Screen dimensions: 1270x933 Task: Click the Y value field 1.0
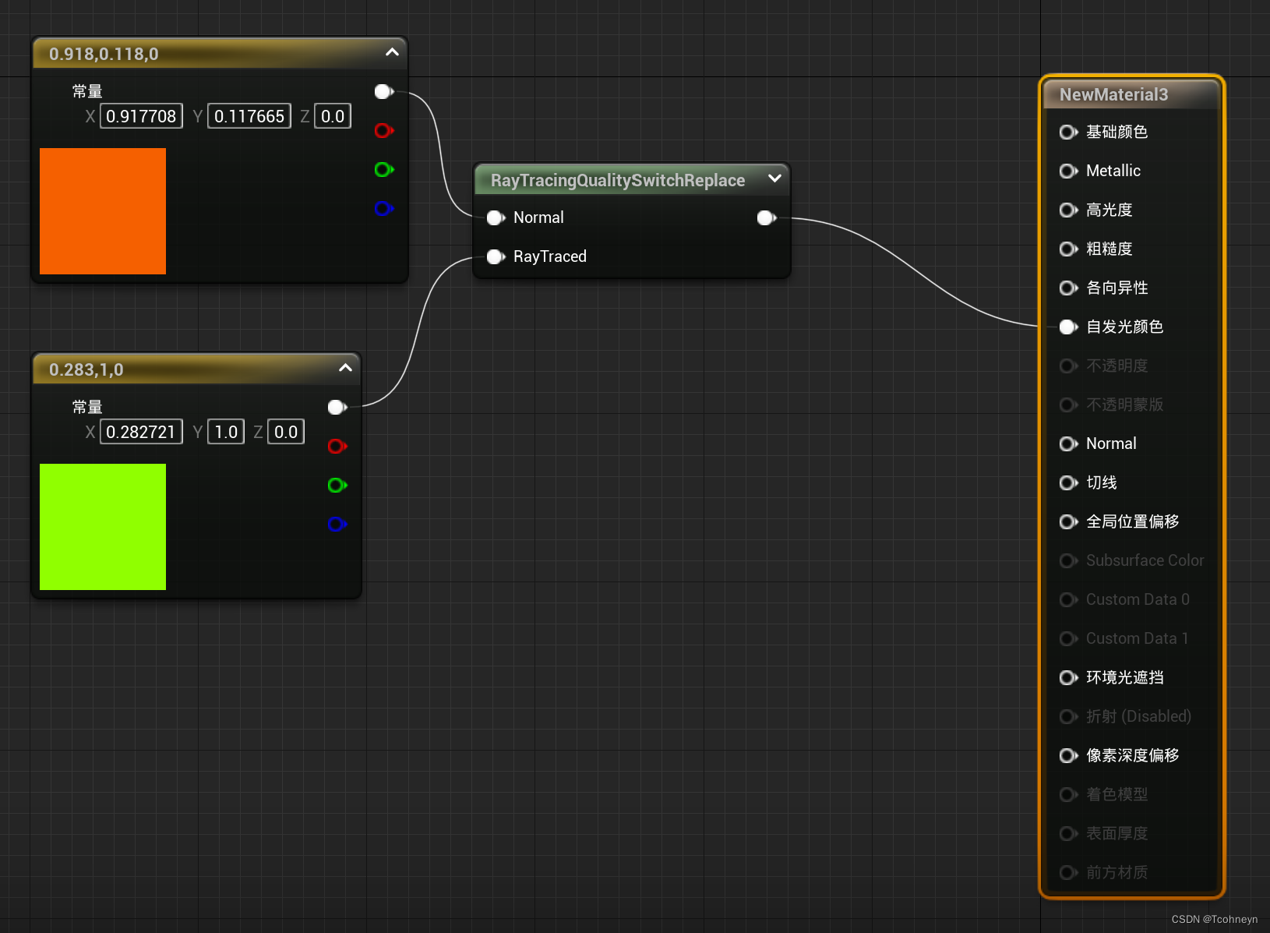pyautogui.click(x=226, y=432)
